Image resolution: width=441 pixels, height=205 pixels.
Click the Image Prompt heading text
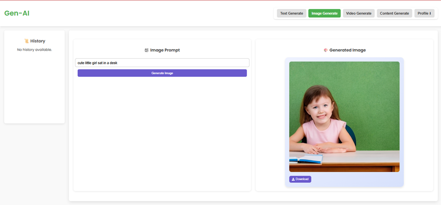pos(165,50)
